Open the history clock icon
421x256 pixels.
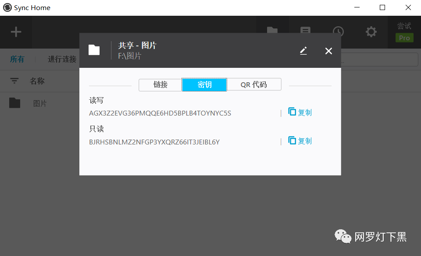(x=338, y=31)
